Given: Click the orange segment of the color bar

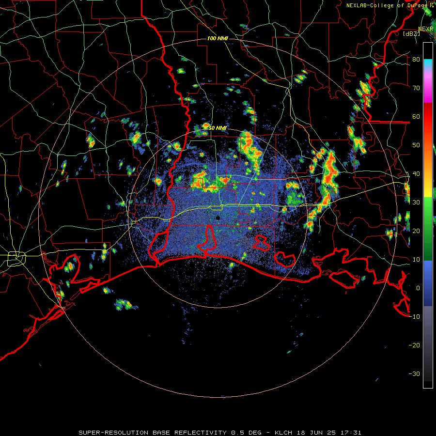Looking at the screenshot, I should [428, 160].
